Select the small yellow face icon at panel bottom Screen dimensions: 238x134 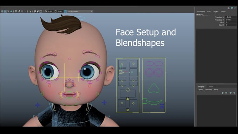128,110
